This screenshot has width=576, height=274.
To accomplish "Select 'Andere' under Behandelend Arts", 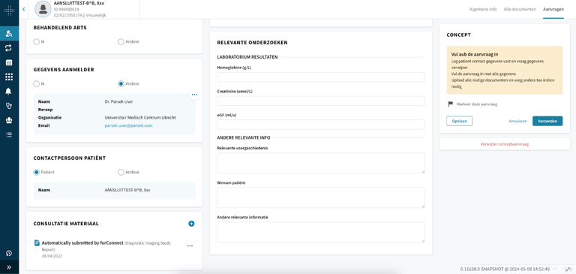I will (x=121, y=42).
